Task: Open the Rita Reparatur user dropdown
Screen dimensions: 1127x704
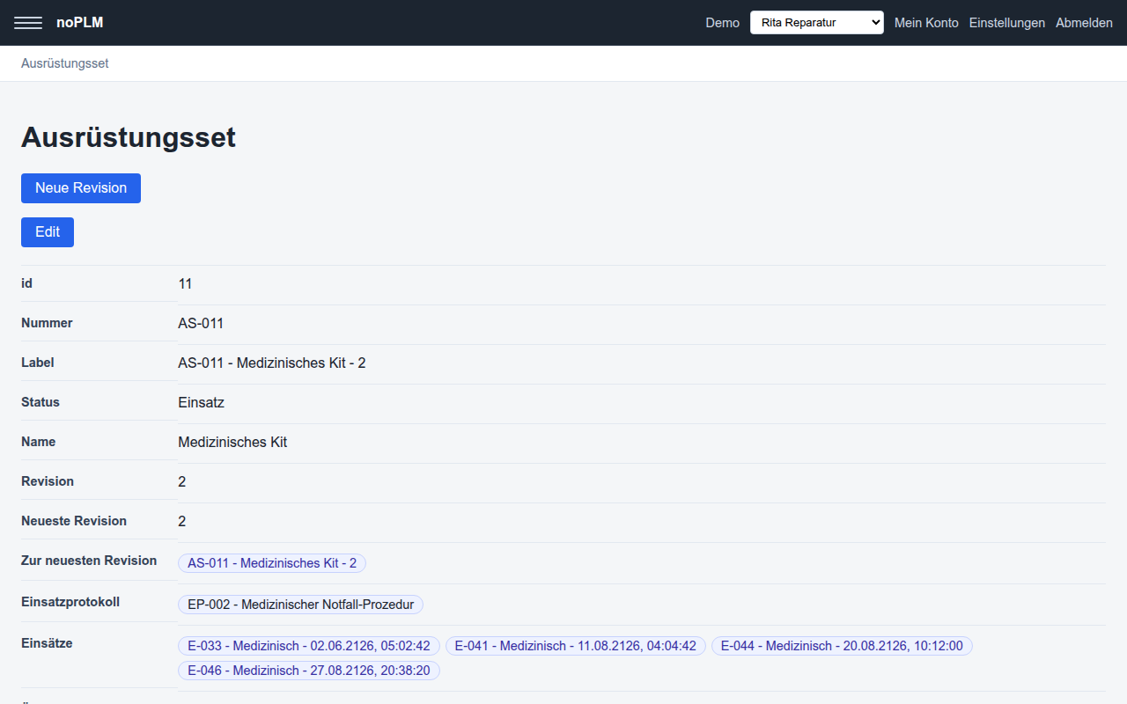Action: [x=817, y=23]
